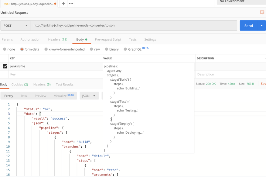Switch response view to Pretty

click(9, 96)
